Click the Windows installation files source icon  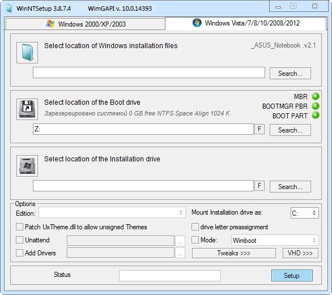pyautogui.click(x=27, y=53)
